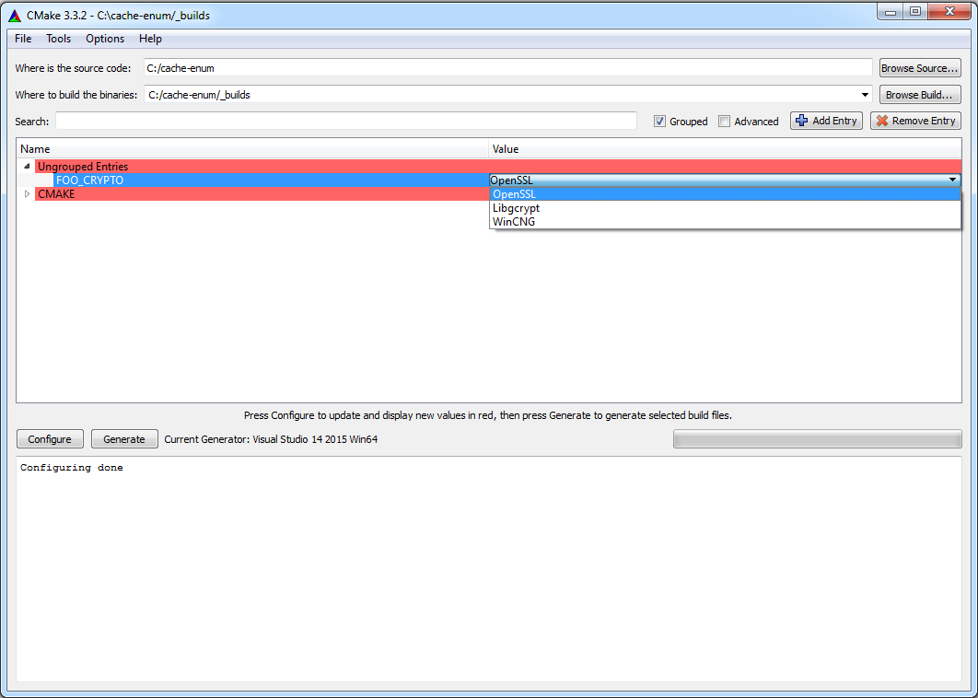Enable the Advanced checkbox
Screen dimensions: 978x698
[x=724, y=121]
